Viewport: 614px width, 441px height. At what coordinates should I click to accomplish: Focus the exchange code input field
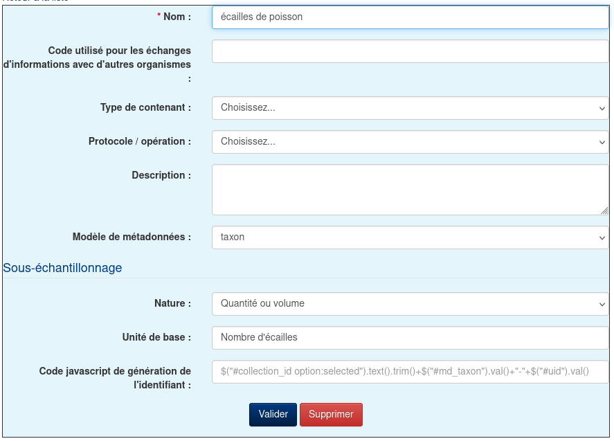[x=410, y=51]
